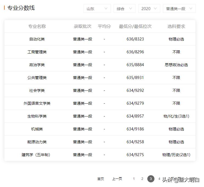Select the 机械类 major name
Screen dimensions: 204x187
tap(37, 129)
